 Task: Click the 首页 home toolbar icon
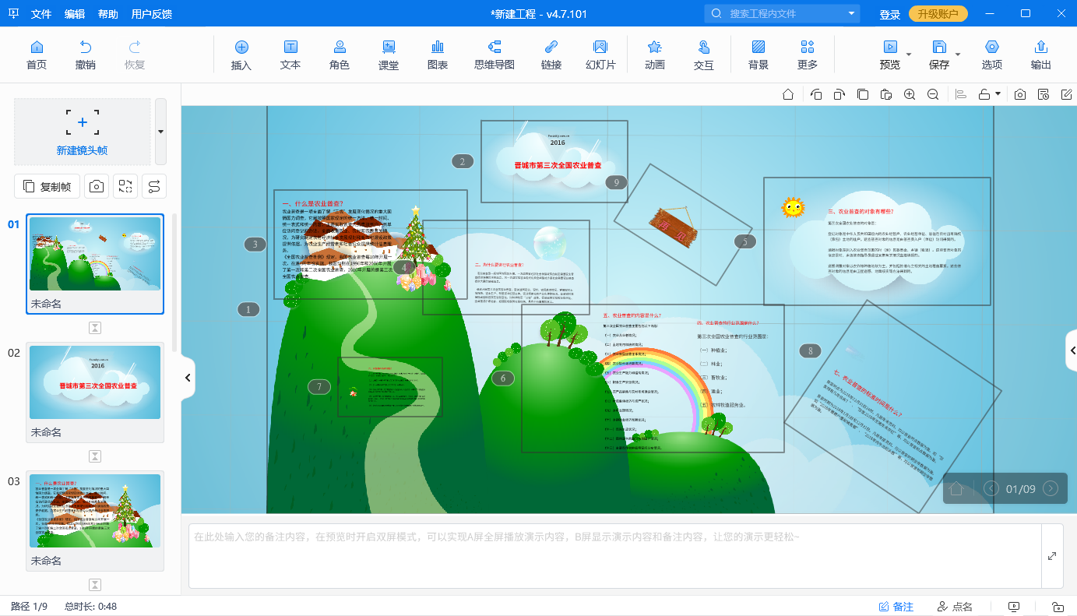click(36, 55)
